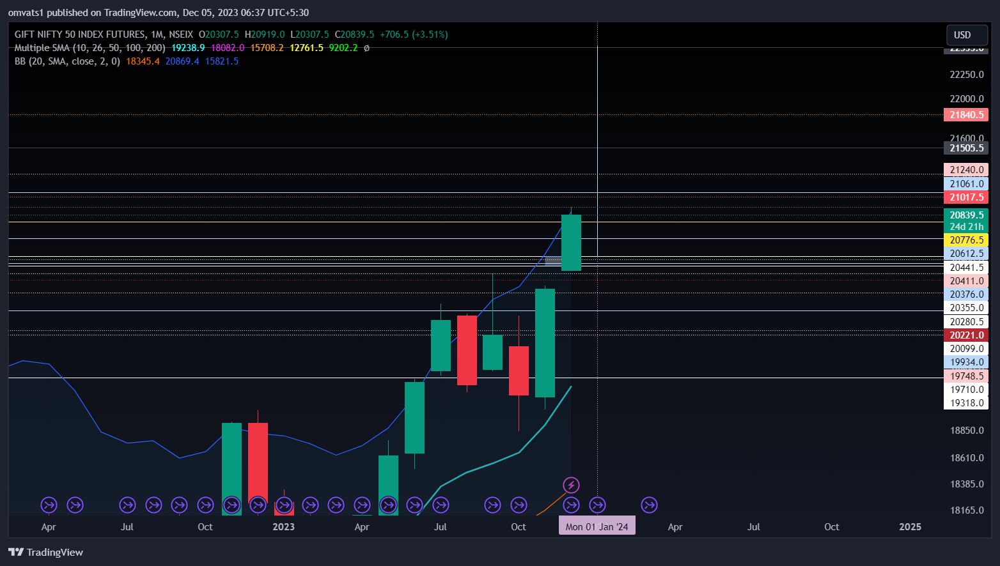Click the 20099.0 price label
The height and width of the screenshot is (566, 1000).
pos(966,349)
